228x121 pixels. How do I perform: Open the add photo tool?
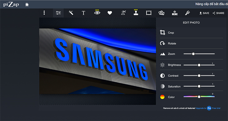[161, 13]
